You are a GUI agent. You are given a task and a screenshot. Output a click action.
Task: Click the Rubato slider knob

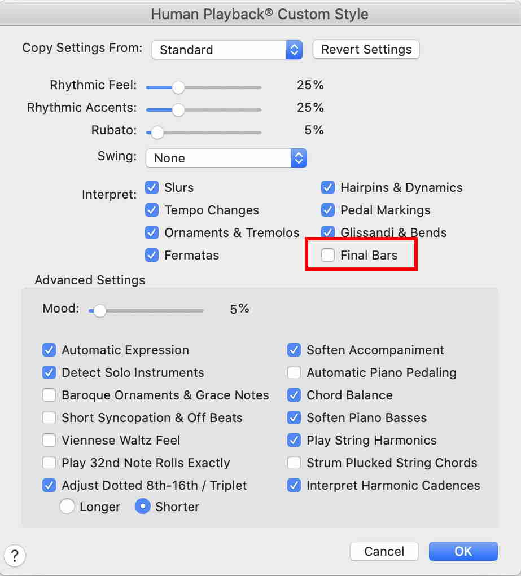[157, 133]
